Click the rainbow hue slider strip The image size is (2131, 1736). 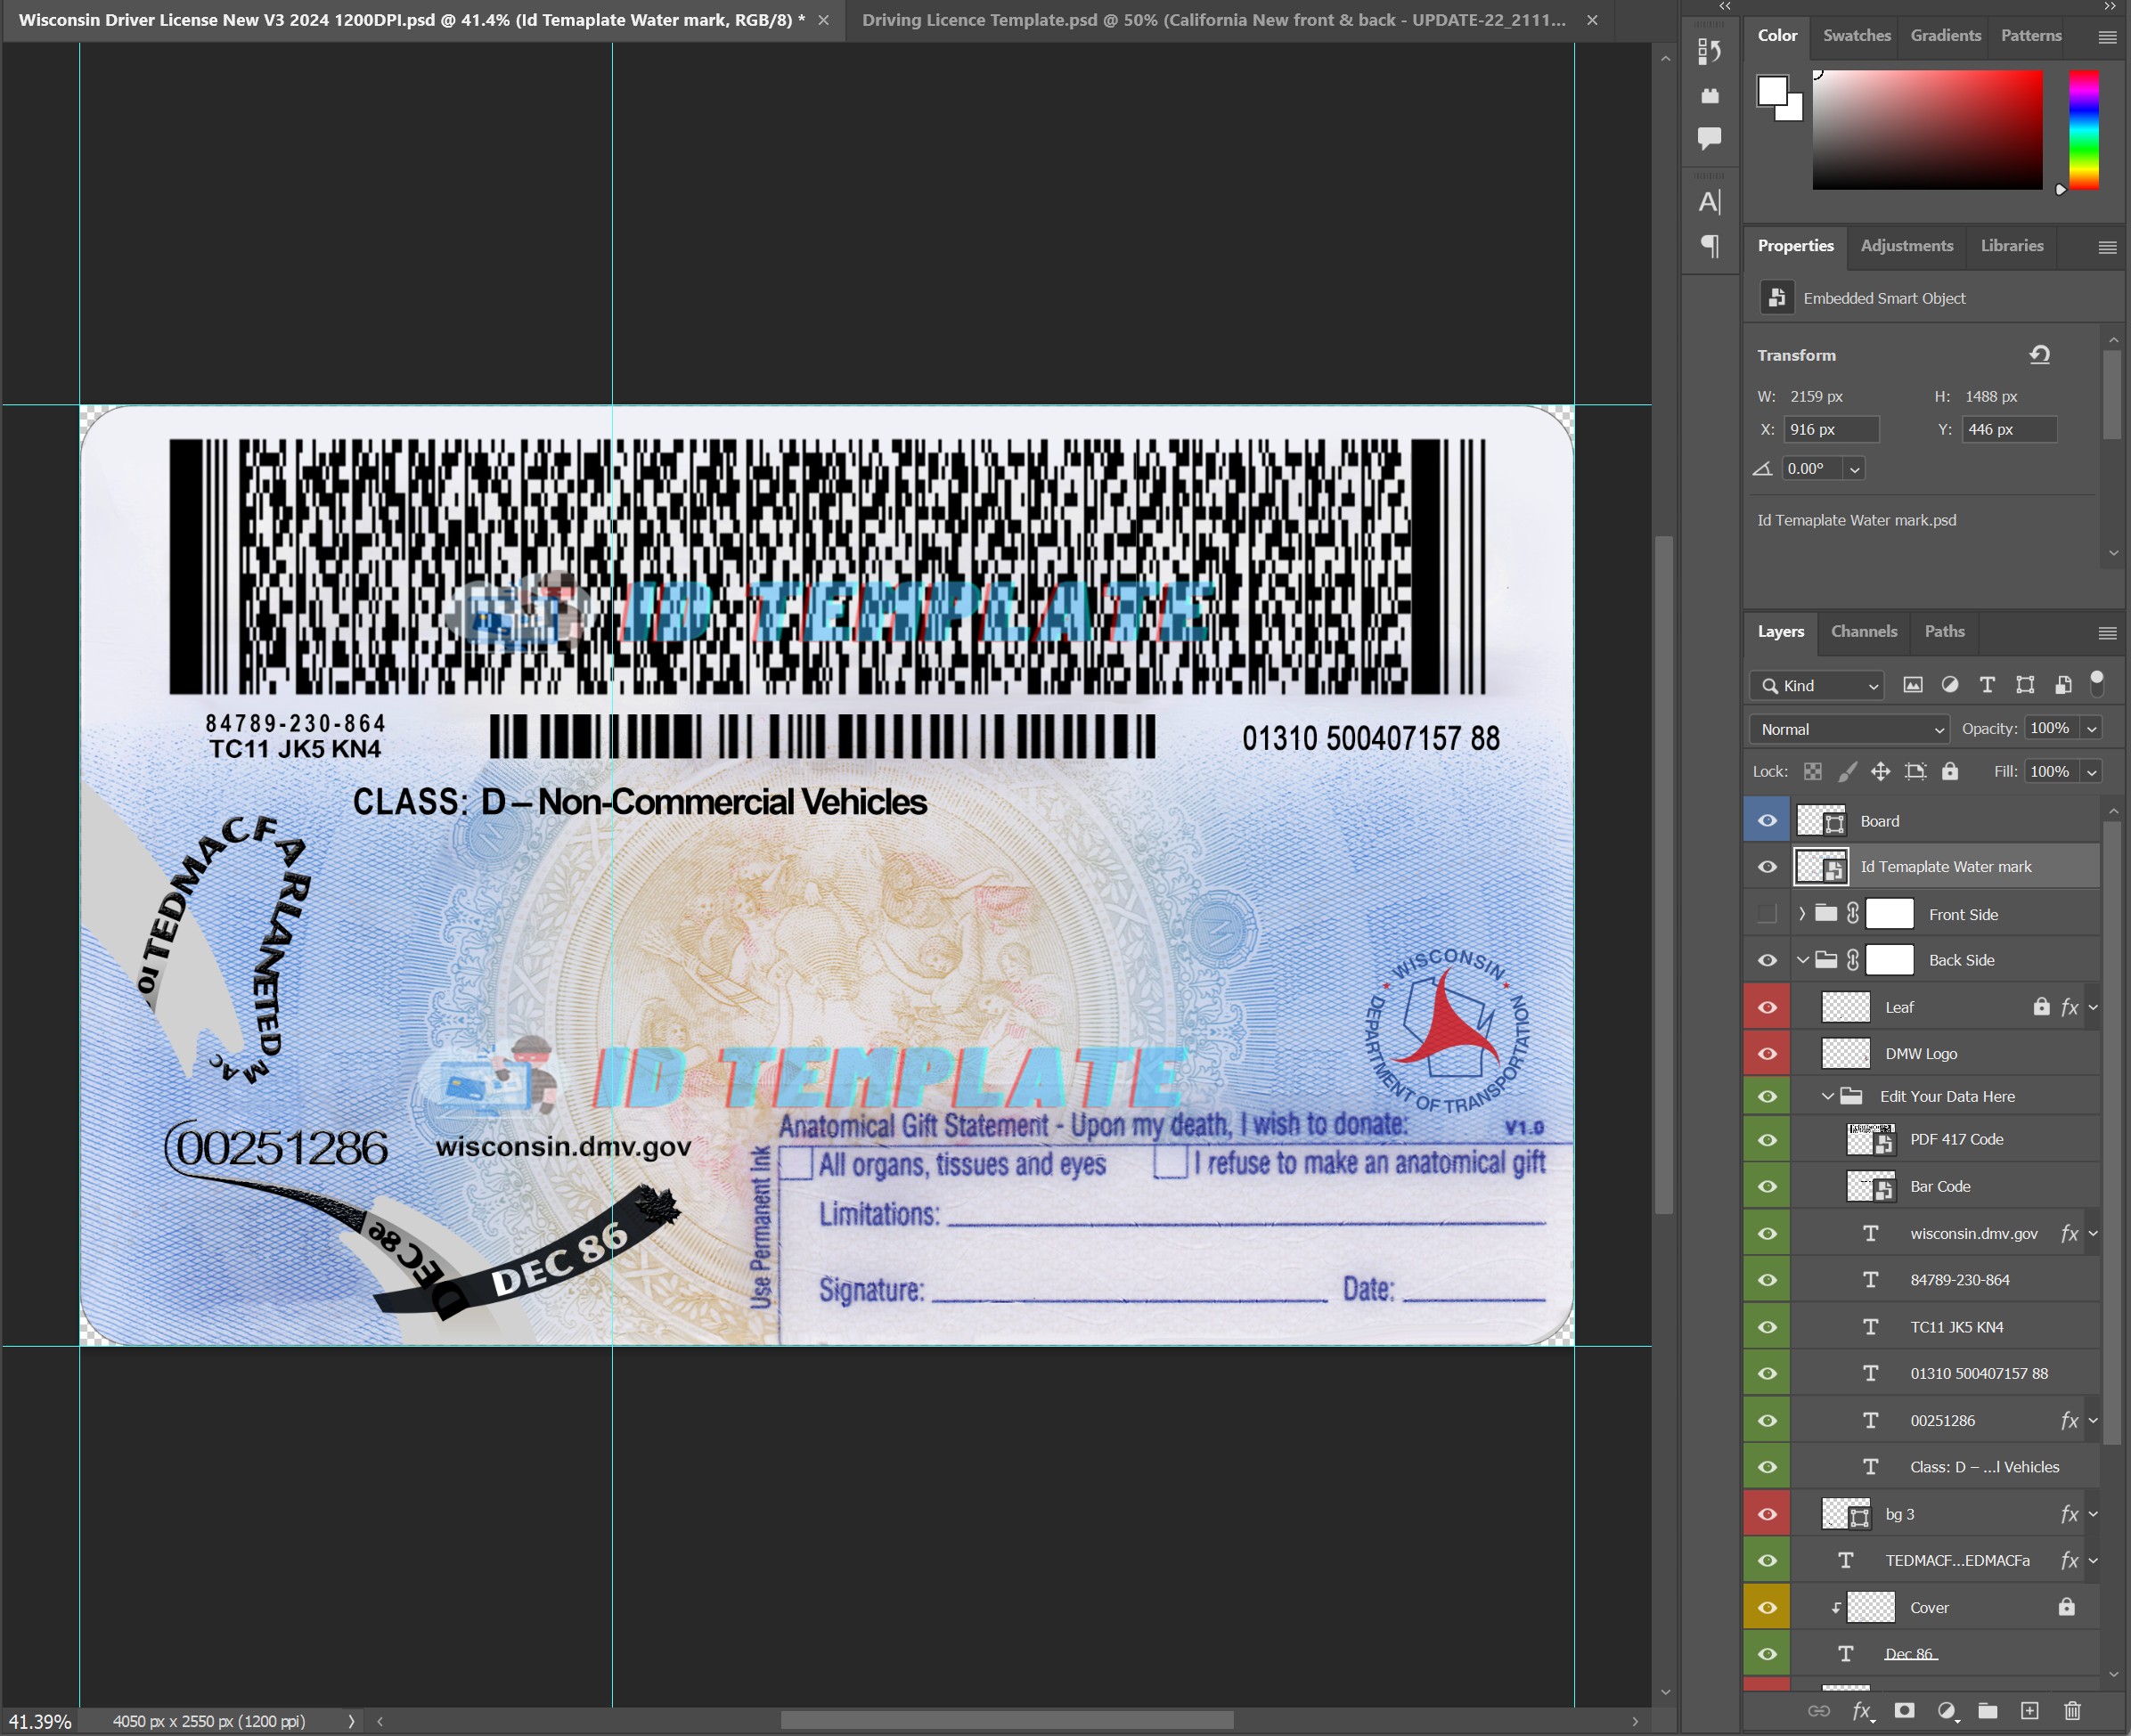2083,129
